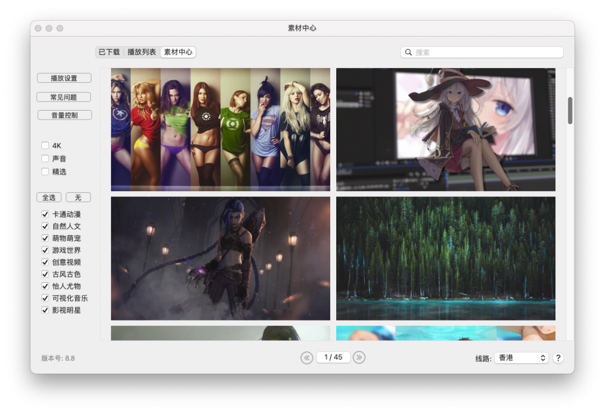This screenshot has width=605, height=414.
Task: Uncheck the 可视化音乐 category
Action: (x=45, y=297)
